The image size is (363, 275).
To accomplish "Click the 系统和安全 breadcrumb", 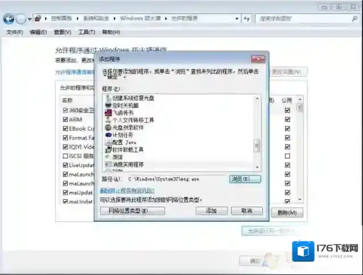I will click(96, 19).
